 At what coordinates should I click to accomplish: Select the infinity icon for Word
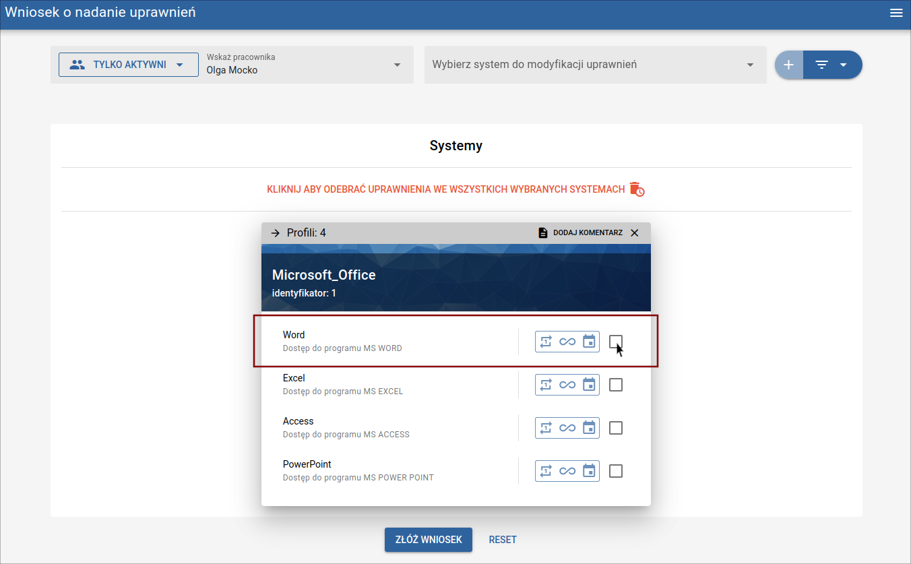pos(567,342)
